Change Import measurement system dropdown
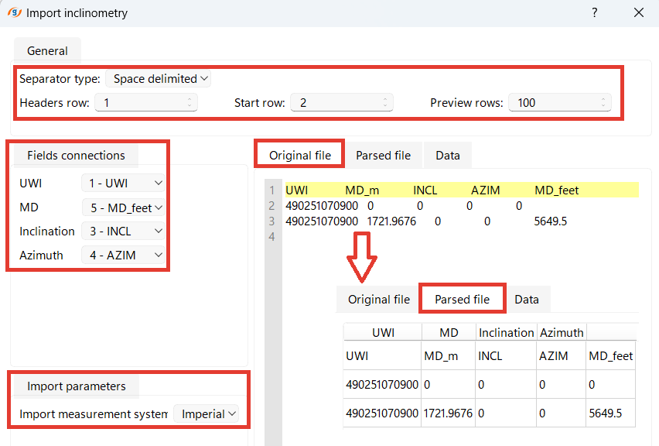Image resolution: width=659 pixels, height=446 pixels. click(207, 414)
